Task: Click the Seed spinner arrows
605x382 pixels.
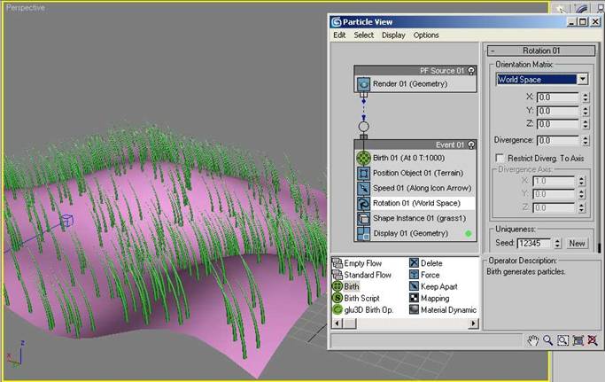Action: (560, 243)
